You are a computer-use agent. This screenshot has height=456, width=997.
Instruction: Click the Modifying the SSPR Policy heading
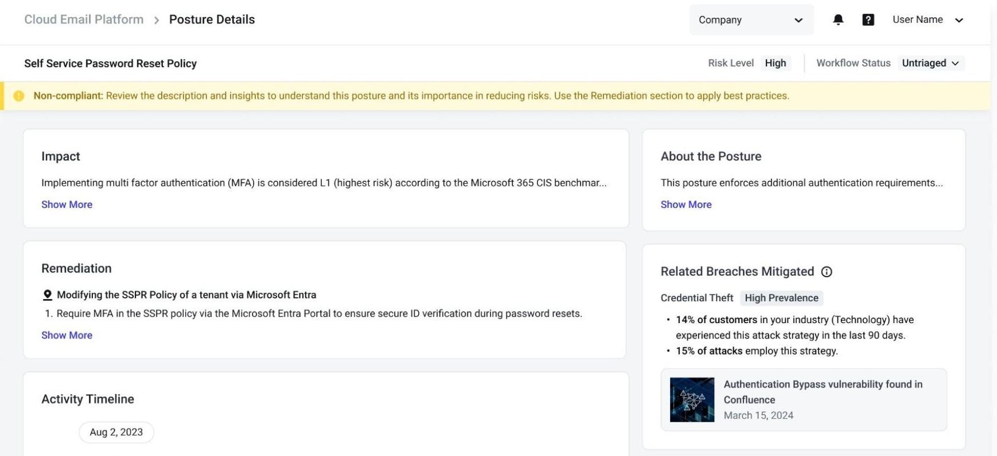pos(186,295)
